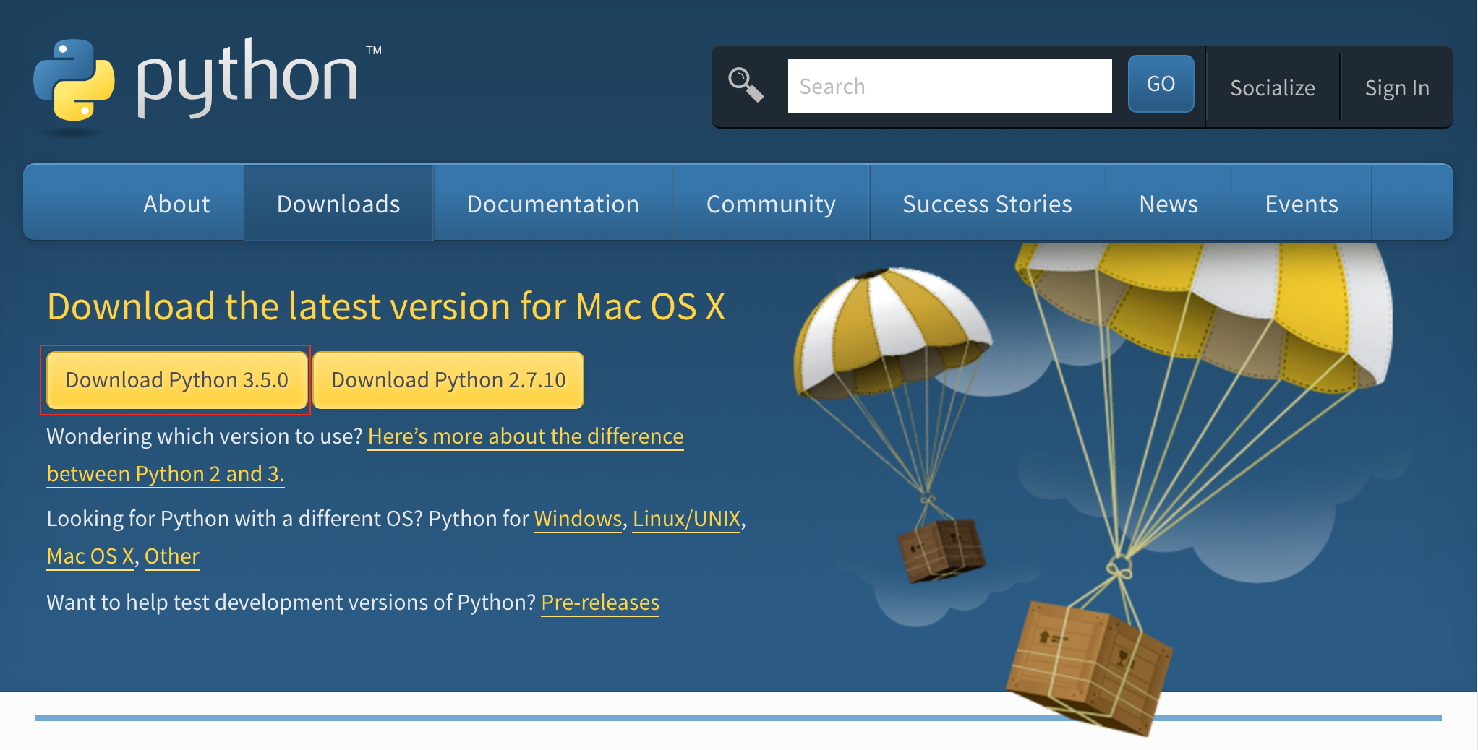Expand the Socialize dropdown
This screenshot has height=750, width=1478.
coord(1273,87)
